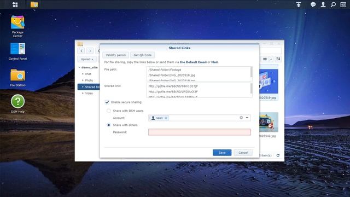Open view mode dropdown arrow in File Station
The image size is (350, 197).
(271, 59)
